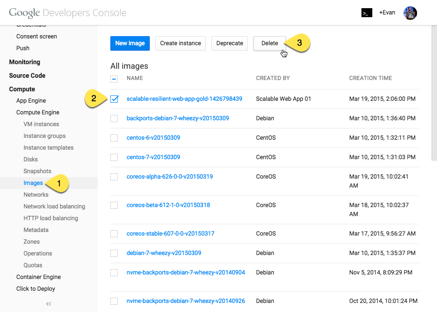The image size is (437, 312).
Task: Go to Instance groups
Action: [x=45, y=136]
